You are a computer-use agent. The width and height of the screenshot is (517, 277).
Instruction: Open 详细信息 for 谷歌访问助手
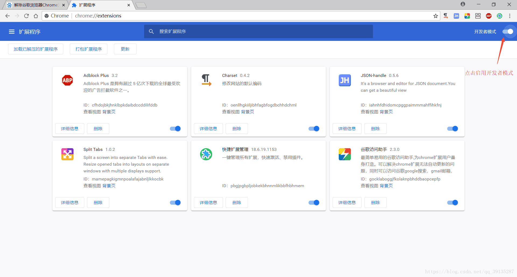tap(347, 203)
